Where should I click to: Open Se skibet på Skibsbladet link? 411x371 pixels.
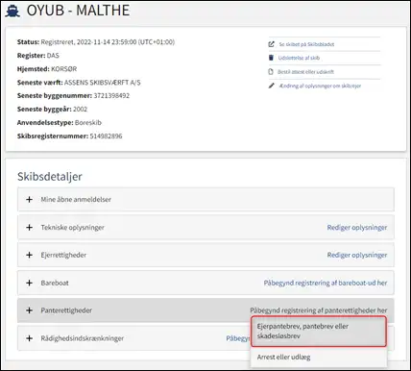(x=306, y=44)
